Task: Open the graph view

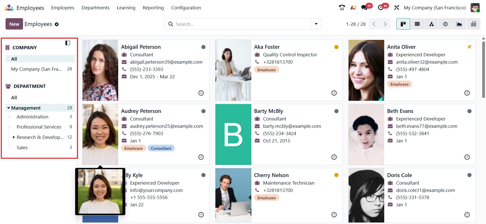Action: 459,24
